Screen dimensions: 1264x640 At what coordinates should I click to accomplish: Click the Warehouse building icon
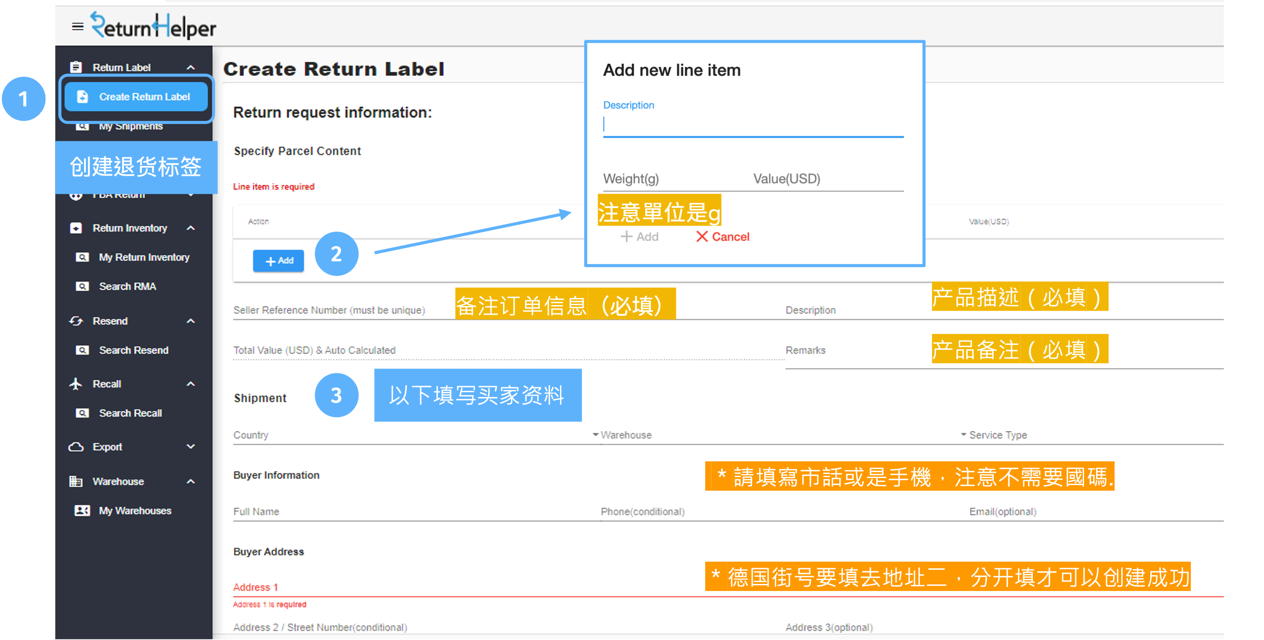[x=76, y=481]
